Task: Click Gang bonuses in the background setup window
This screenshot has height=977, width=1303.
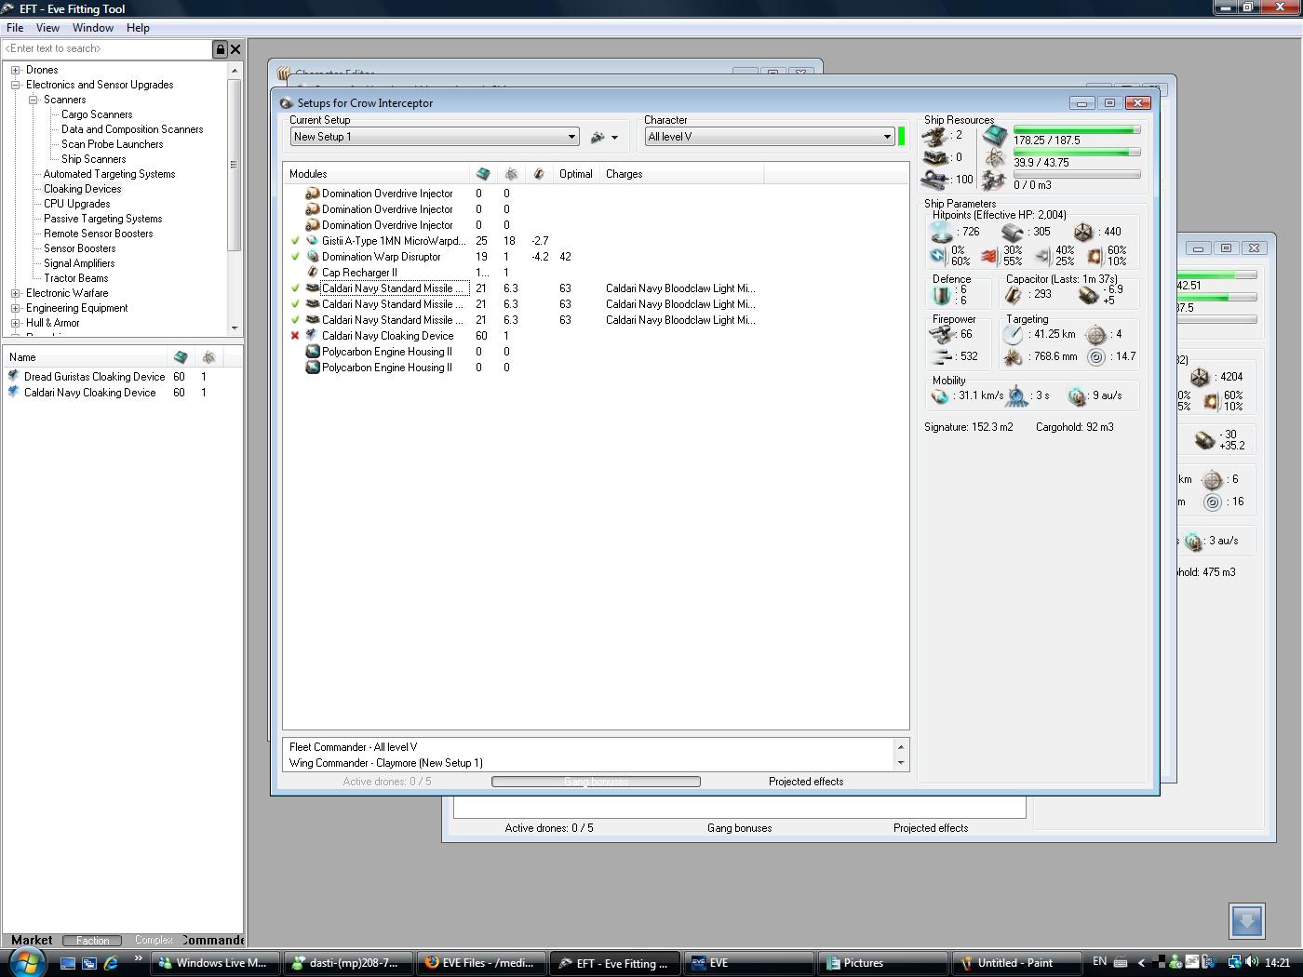Action: [739, 828]
